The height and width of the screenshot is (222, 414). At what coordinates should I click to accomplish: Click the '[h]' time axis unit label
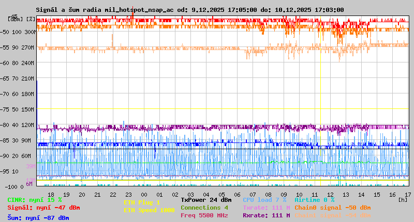[x=403, y=200]
